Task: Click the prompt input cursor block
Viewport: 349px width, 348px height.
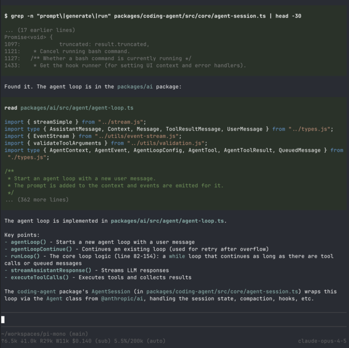Action: (3, 319)
